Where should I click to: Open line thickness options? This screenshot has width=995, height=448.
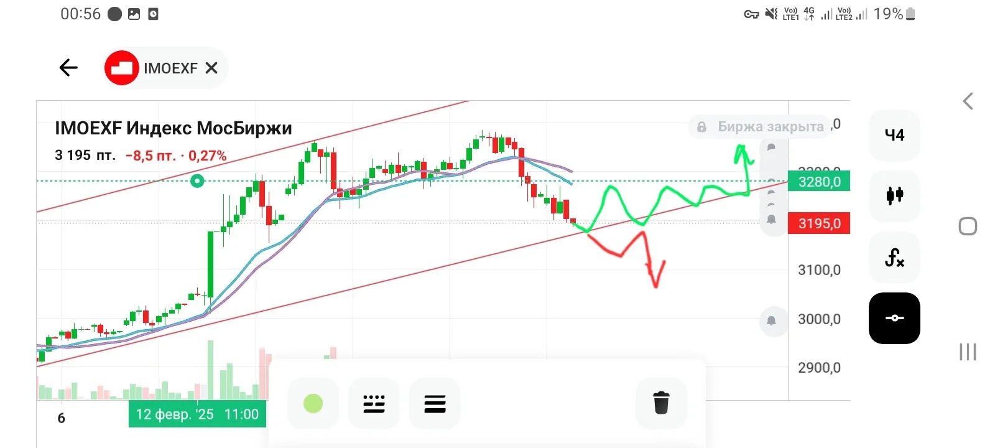pyautogui.click(x=435, y=403)
